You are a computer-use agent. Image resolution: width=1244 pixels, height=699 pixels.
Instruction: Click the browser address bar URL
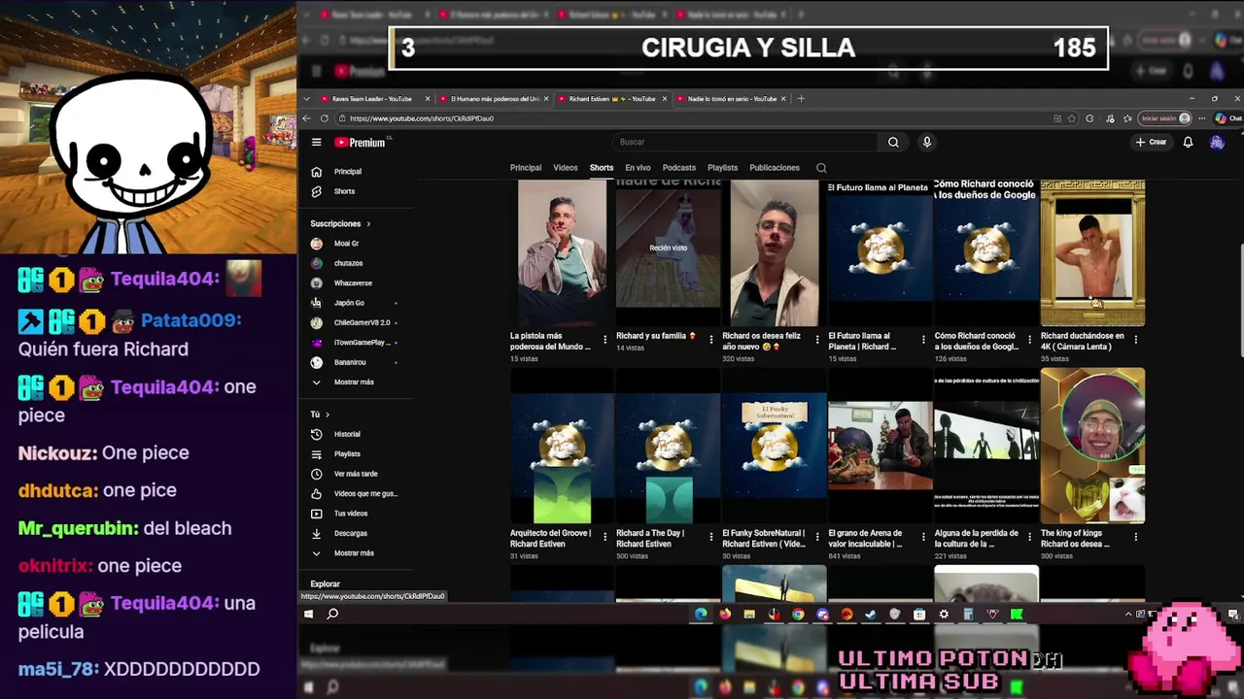(422, 118)
